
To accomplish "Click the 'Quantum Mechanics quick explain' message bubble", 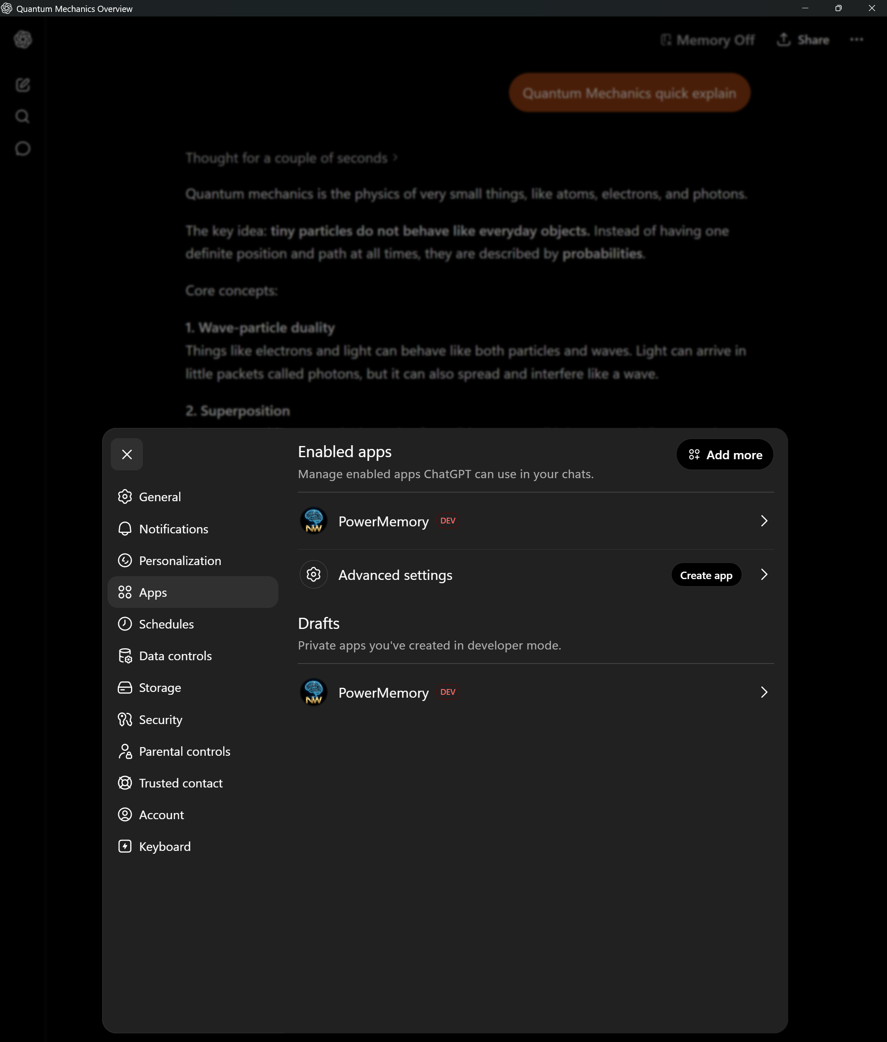I will [x=630, y=93].
